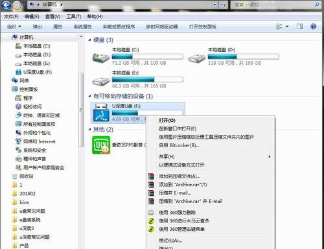Click the 用户帐户和家庭安全 sidebar icon
The image size is (324, 249).
18,167
